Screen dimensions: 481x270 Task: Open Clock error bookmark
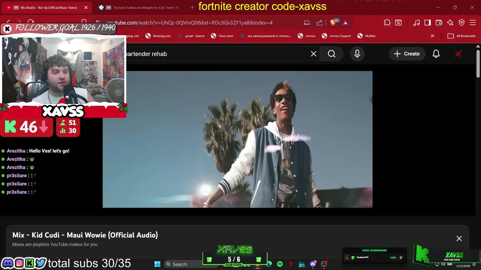tap(222, 36)
